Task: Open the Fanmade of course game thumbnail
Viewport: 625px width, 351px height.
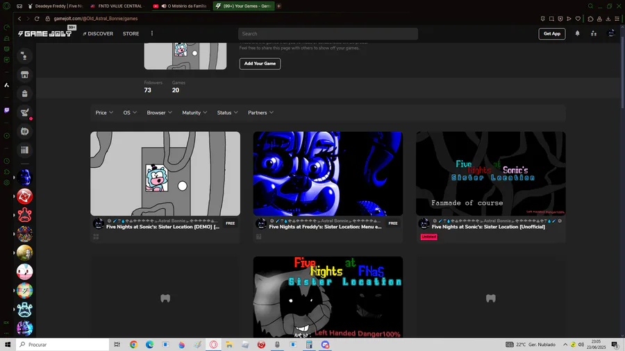Action: pyautogui.click(x=491, y=174)
